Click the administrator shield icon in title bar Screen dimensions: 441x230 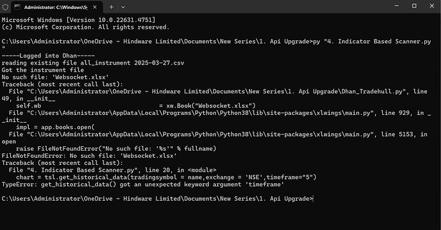5,7
